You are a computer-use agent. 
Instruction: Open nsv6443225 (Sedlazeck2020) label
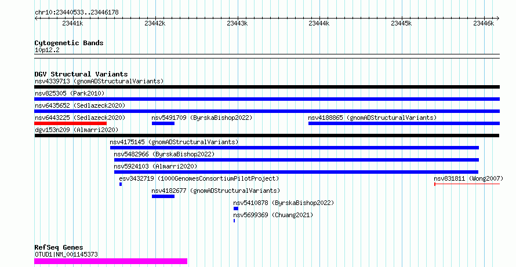tap(80, 118)
